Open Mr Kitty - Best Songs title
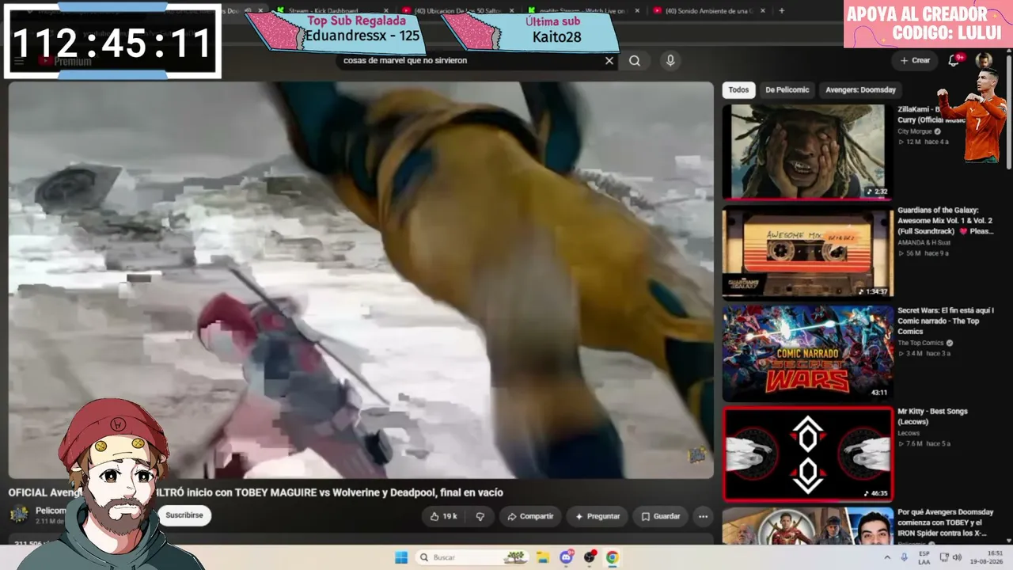Viewport: 1013px width, 570px height. (933, 416)
